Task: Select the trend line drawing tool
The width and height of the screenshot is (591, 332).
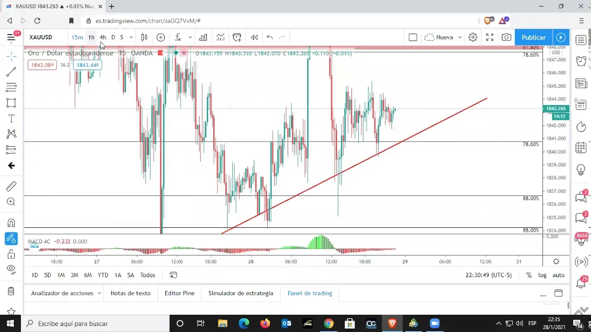Action: (x=12, y=71)
